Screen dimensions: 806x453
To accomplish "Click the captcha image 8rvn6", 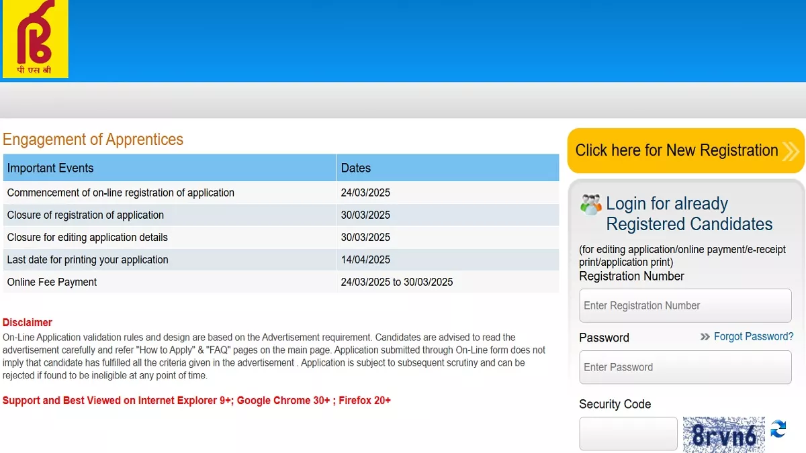I will point(723,434).
